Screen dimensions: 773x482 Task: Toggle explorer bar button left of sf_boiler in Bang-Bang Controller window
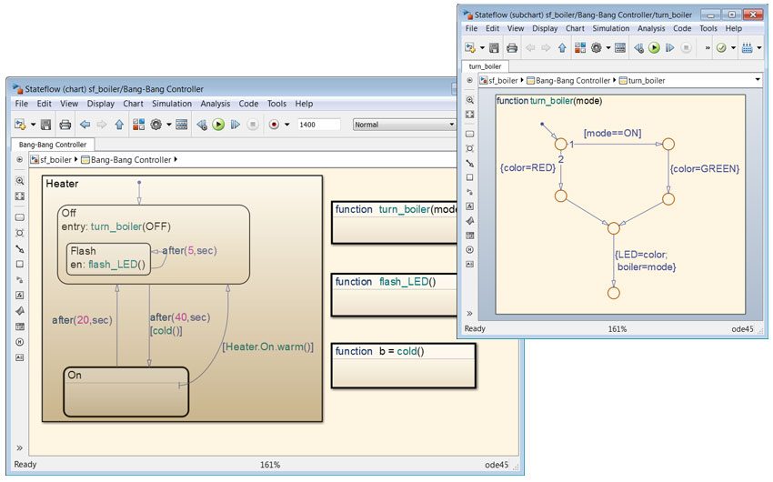click(x=19, y=160)
